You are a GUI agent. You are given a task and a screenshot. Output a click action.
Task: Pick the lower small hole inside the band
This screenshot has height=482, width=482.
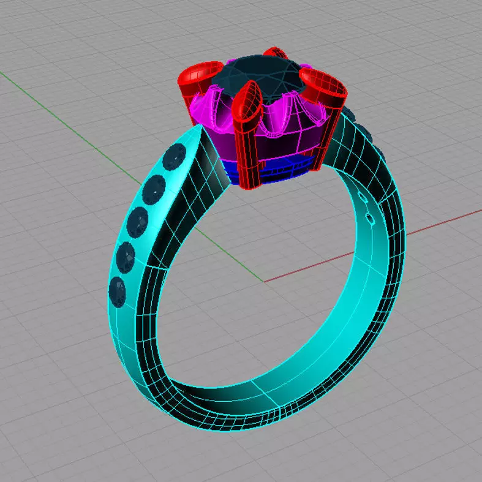pyautogui.click(x=370, y=218)
